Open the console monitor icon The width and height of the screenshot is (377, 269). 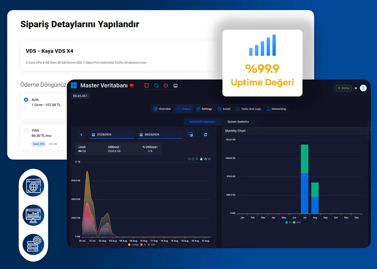tap(176, 85)
